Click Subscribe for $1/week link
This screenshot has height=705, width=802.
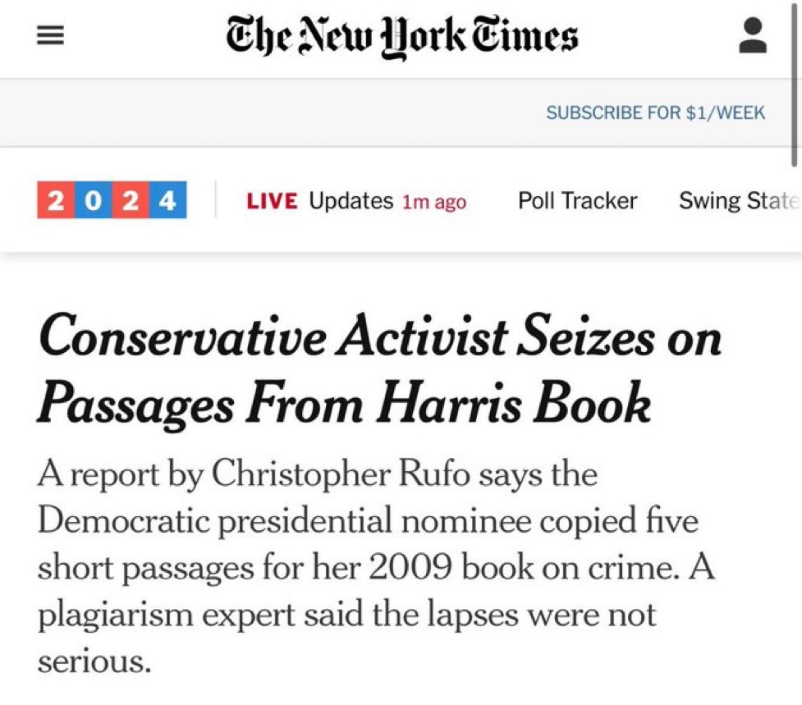tap(655, 112)
